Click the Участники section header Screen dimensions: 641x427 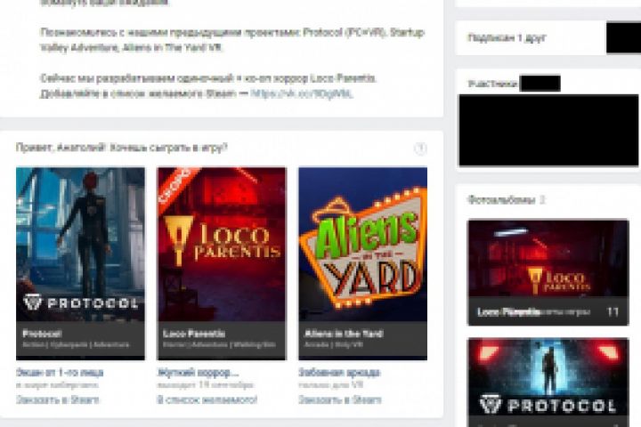click(x=492, y=84)
